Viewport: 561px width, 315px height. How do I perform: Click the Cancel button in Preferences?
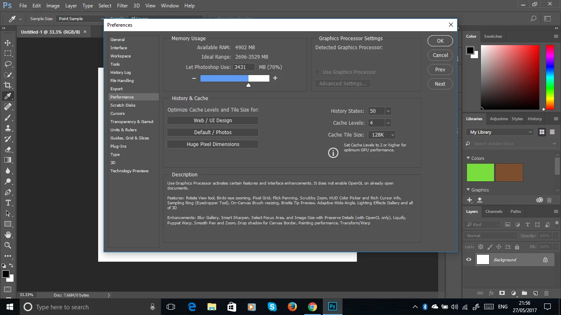point(440,55)
